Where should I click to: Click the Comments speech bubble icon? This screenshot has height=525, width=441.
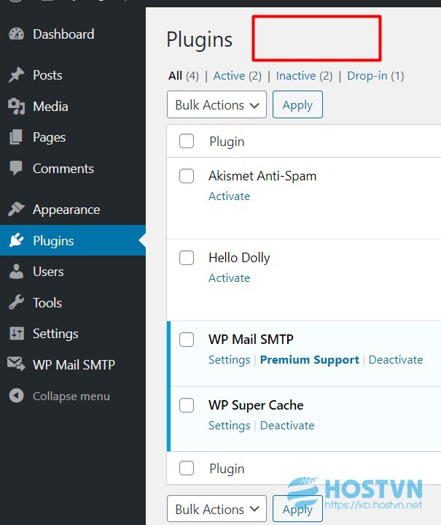[x=16, y=169]
